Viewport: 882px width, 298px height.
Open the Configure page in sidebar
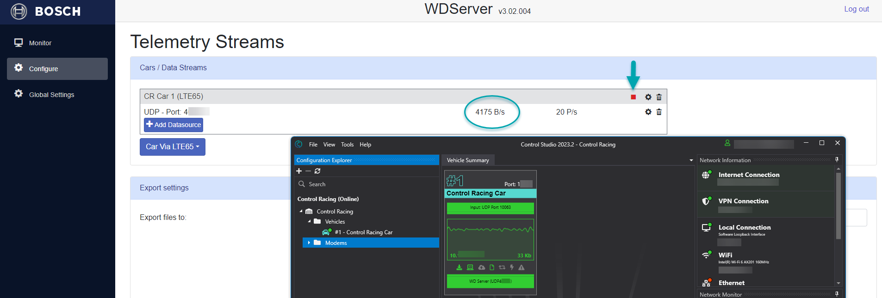pos(57,69)
